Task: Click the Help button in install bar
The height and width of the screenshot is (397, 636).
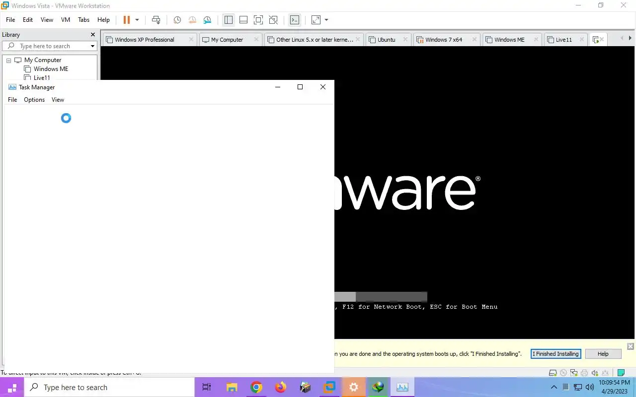Action: click(603, 354)
